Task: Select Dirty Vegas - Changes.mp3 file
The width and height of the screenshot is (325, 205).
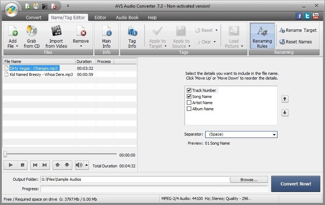Action: coord(34,68)
